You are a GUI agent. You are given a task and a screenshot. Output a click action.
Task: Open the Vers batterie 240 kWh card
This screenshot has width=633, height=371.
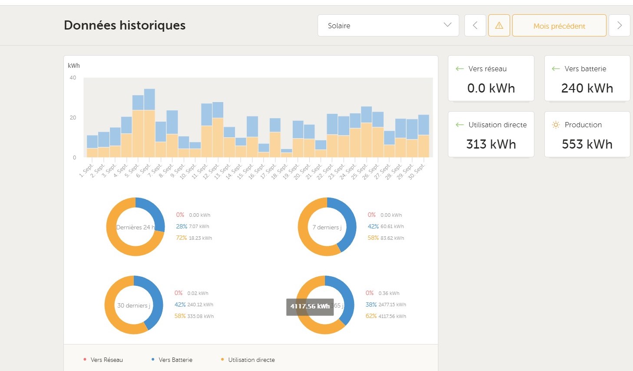click(587, 79)
